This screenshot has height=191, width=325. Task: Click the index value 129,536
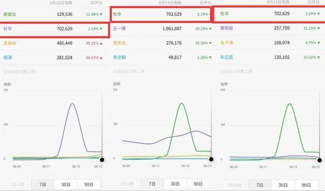[64, 14]
